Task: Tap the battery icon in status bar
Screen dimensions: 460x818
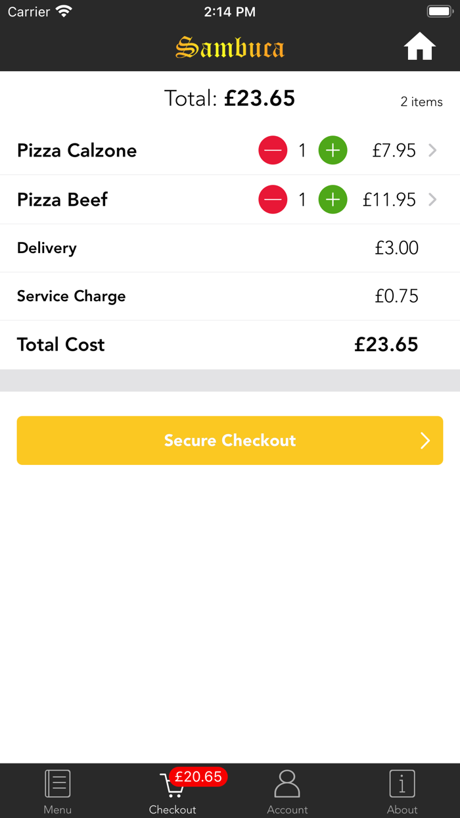Action: (439, 12)
